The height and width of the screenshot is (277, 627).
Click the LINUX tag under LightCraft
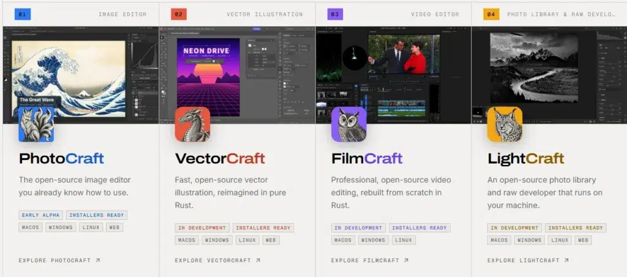coord(560,240)
